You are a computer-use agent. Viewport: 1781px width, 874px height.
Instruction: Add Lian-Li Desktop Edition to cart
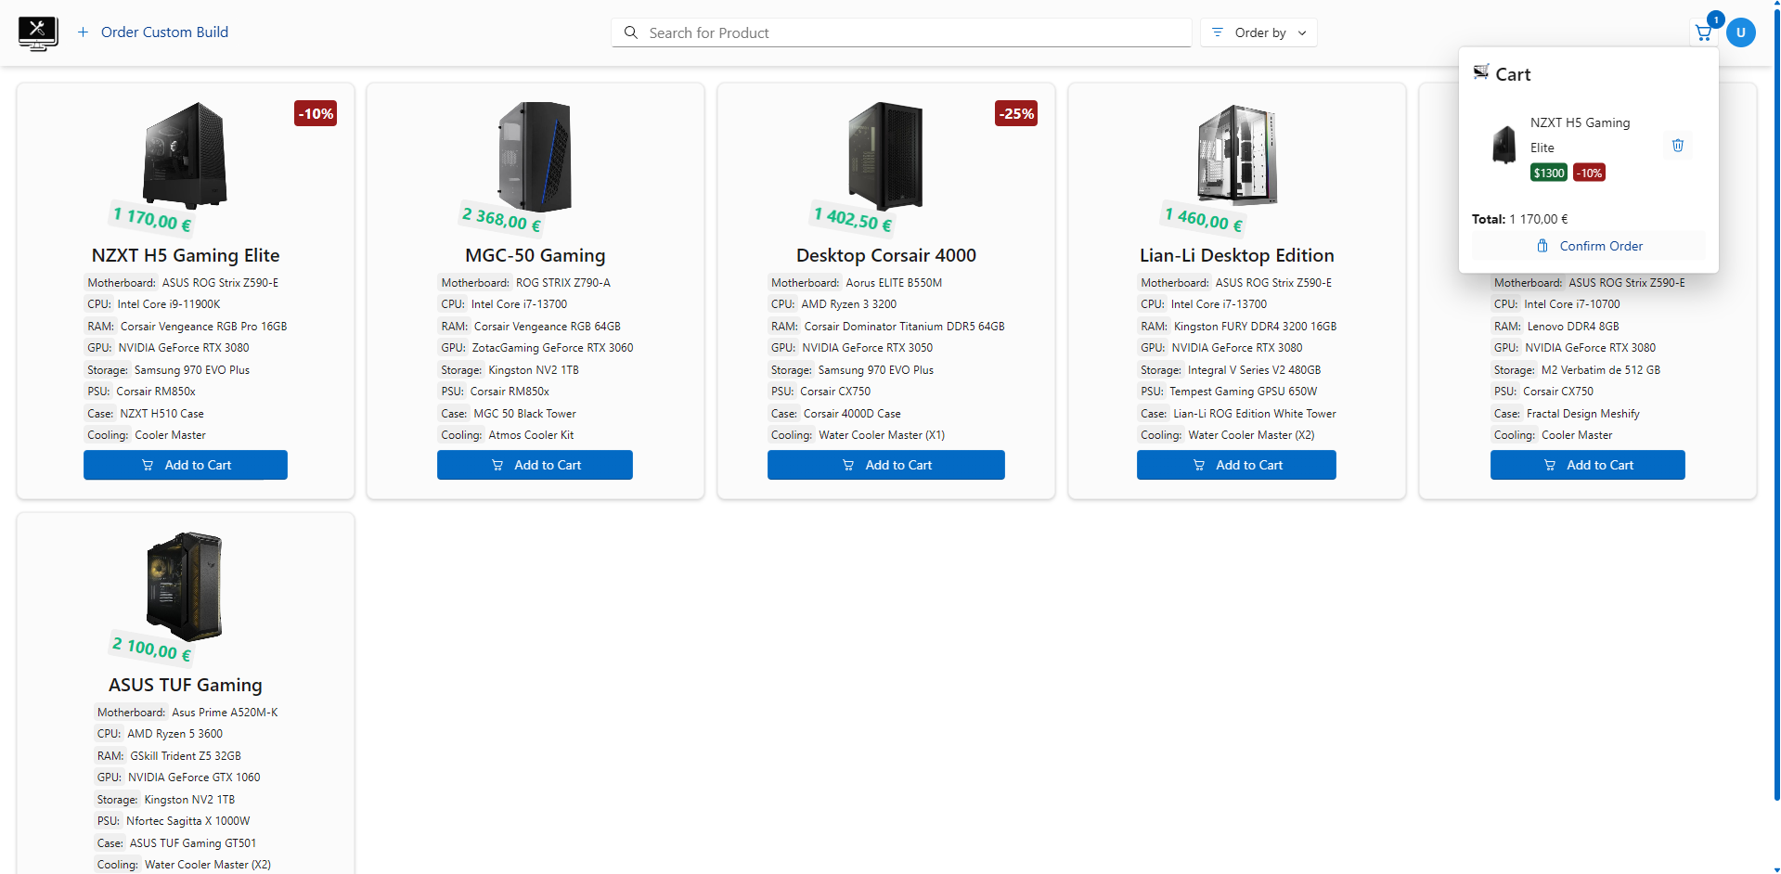(1236, 465)
